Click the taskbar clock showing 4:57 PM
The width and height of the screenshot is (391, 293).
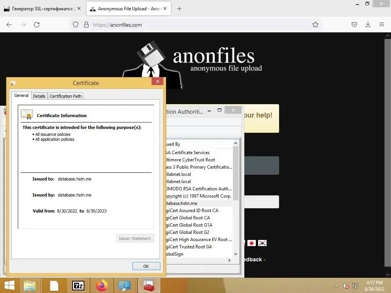click(x=374, y=286)
